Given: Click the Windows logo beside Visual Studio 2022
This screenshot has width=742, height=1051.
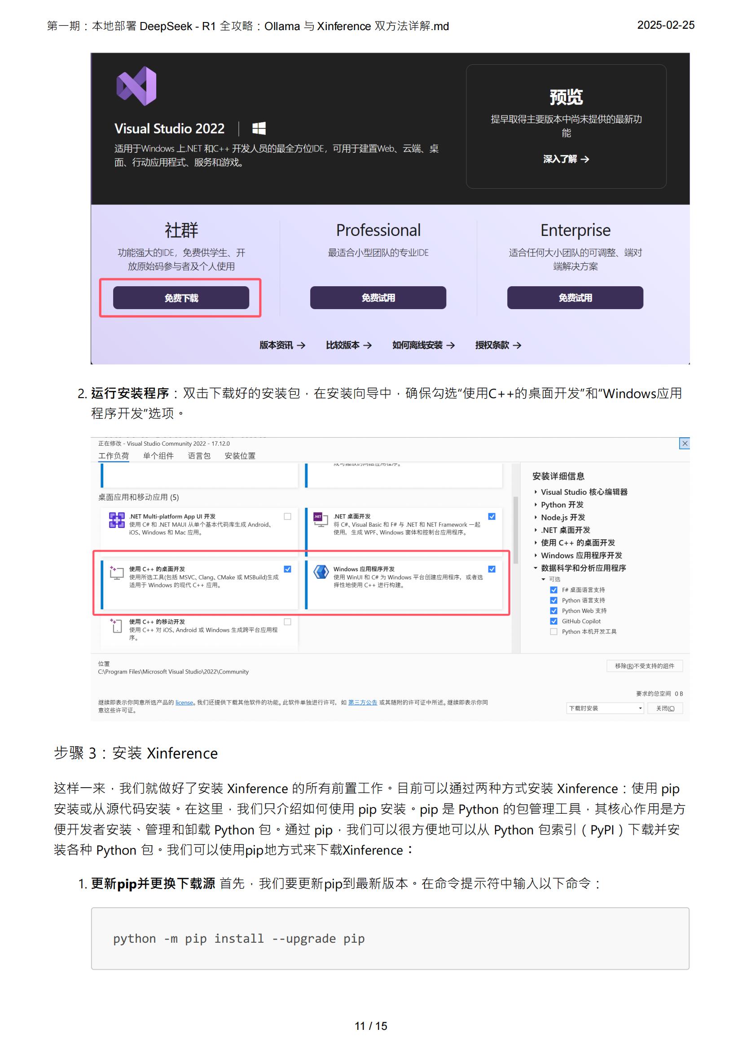Looking at the screenshot, I should 259,128.
